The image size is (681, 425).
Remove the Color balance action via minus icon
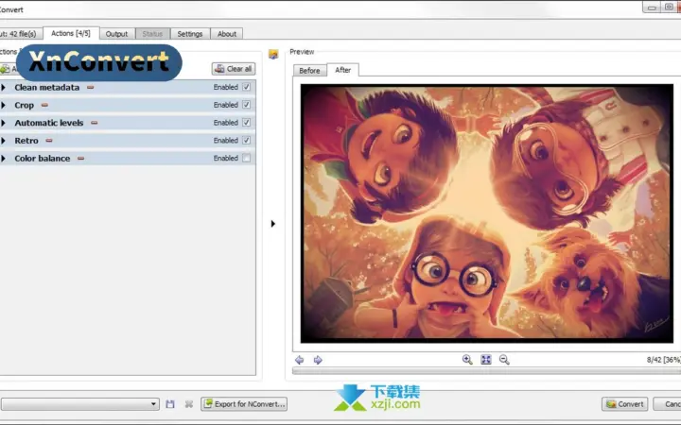point(80,159)
